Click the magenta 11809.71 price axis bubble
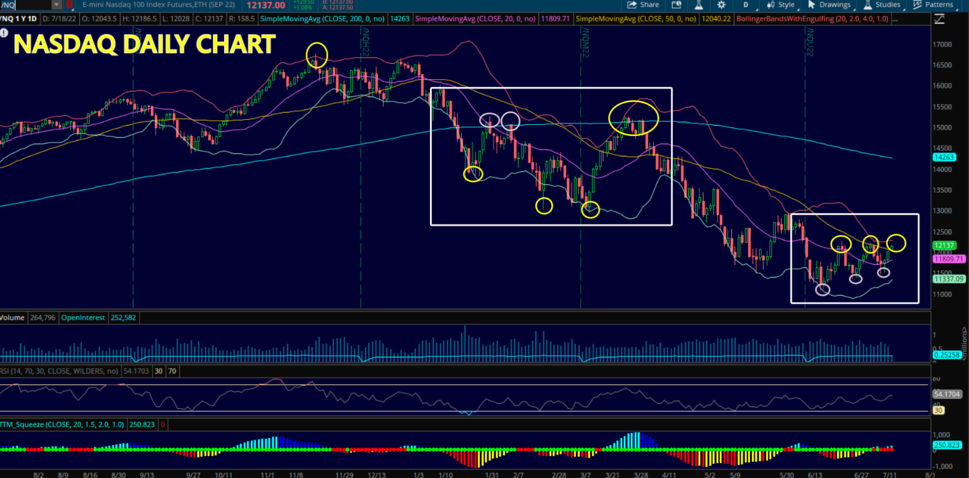Screen dimensions: 969x478 pyautogui.click(x=949, y=258)
